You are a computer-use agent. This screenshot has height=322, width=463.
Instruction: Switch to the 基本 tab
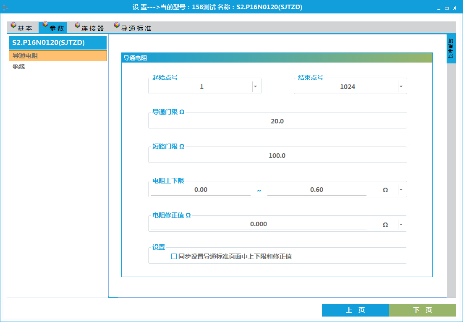point(23,27)
